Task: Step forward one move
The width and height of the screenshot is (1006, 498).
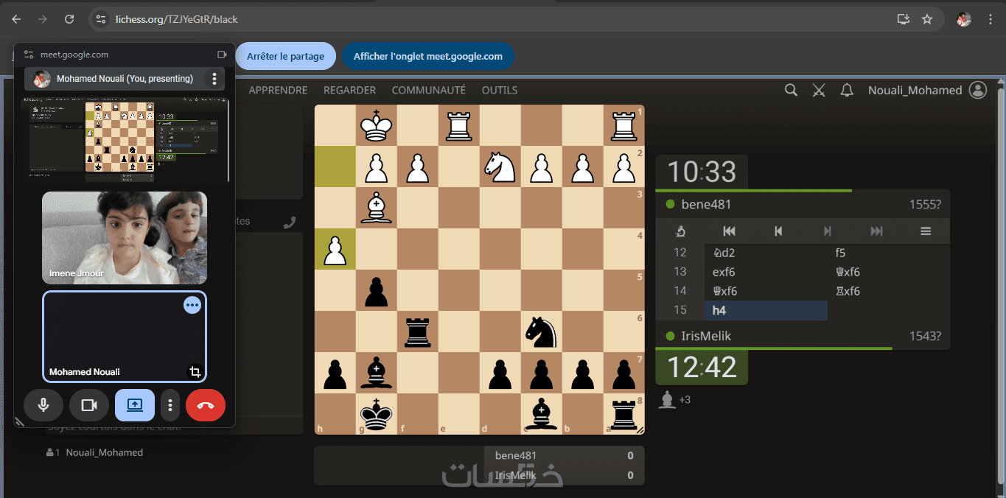Action: [x=827, y=231]
